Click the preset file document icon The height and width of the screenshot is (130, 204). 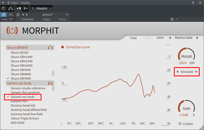18,15
